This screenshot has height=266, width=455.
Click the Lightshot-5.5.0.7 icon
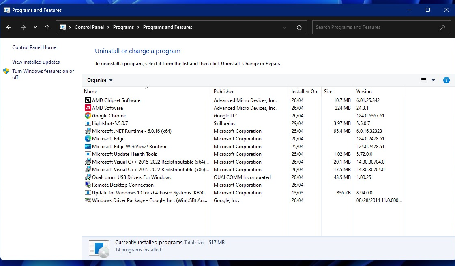pos(88,123)
